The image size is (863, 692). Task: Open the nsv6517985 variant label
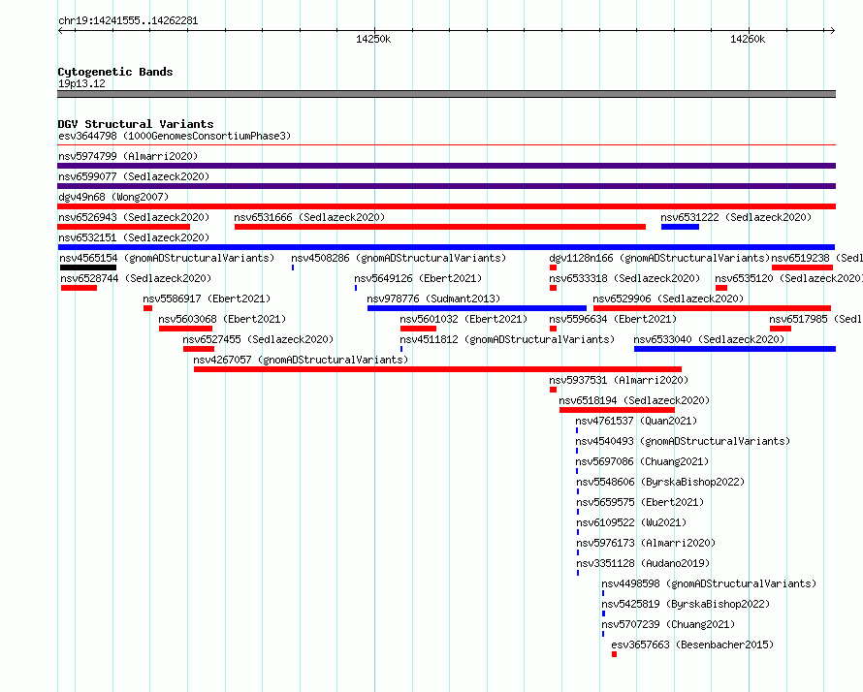[815, 319]
